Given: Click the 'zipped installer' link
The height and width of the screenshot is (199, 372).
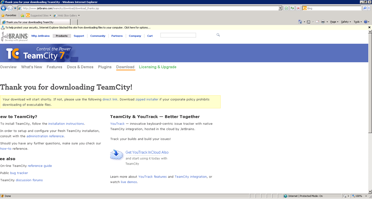Looking at the screenshot, I should [147, 99].
